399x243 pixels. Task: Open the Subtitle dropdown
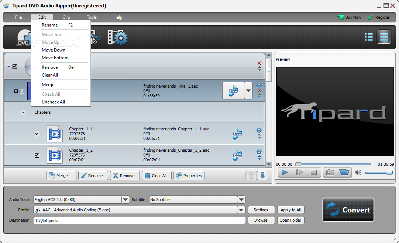[x=241, y=200]
